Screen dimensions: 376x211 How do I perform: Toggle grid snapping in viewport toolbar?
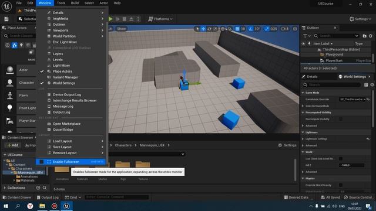tap(237, 29)
